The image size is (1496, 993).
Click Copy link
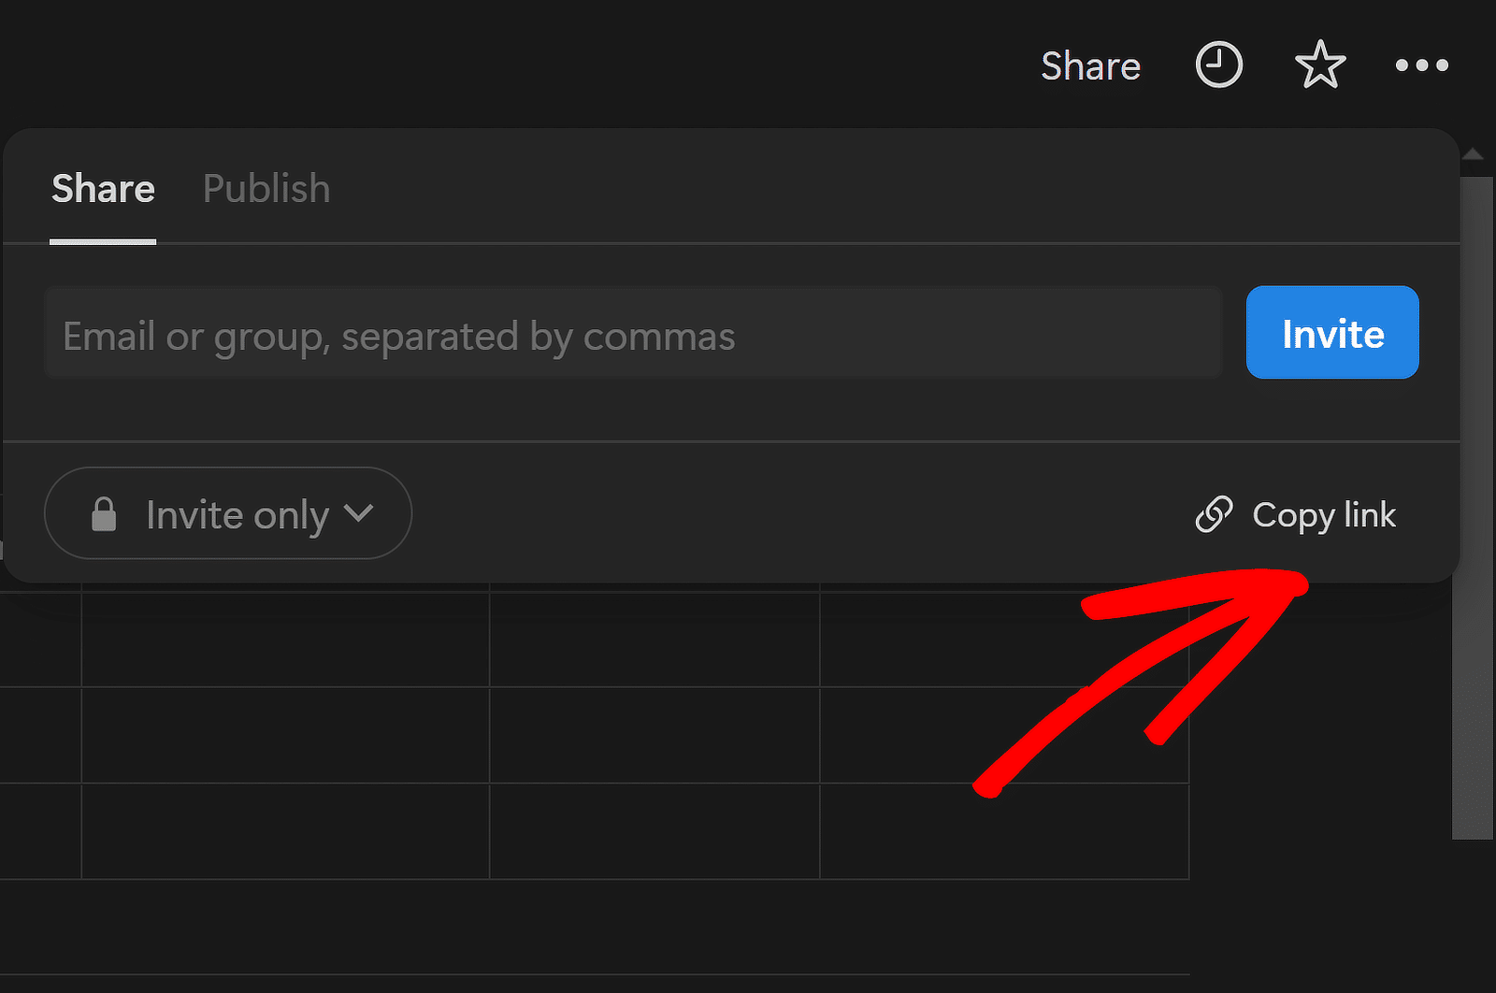tap(1324, 514)
